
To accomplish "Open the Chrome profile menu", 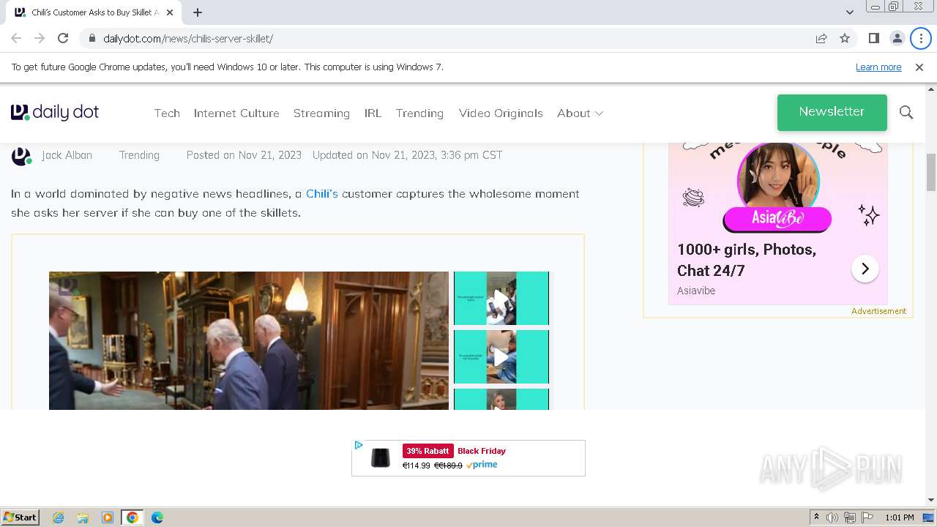I will click(897, 38).
